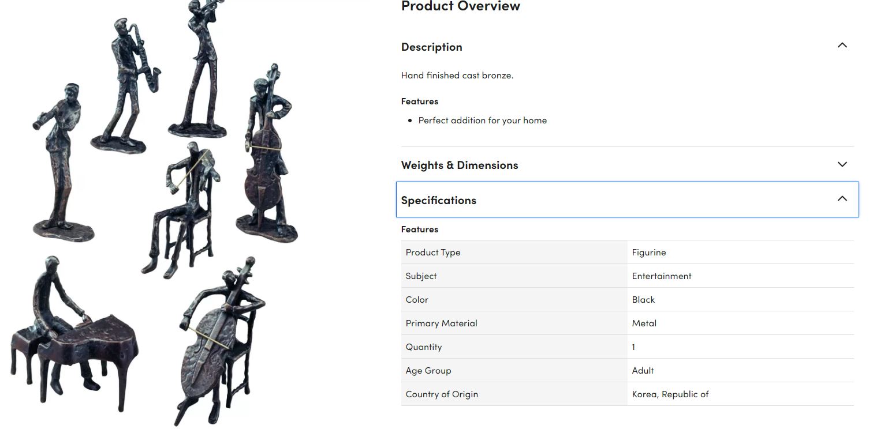The height and width of the screenshot is (433, 873).
Task: Toggle the Specifications accordion header
Action: 627,199
